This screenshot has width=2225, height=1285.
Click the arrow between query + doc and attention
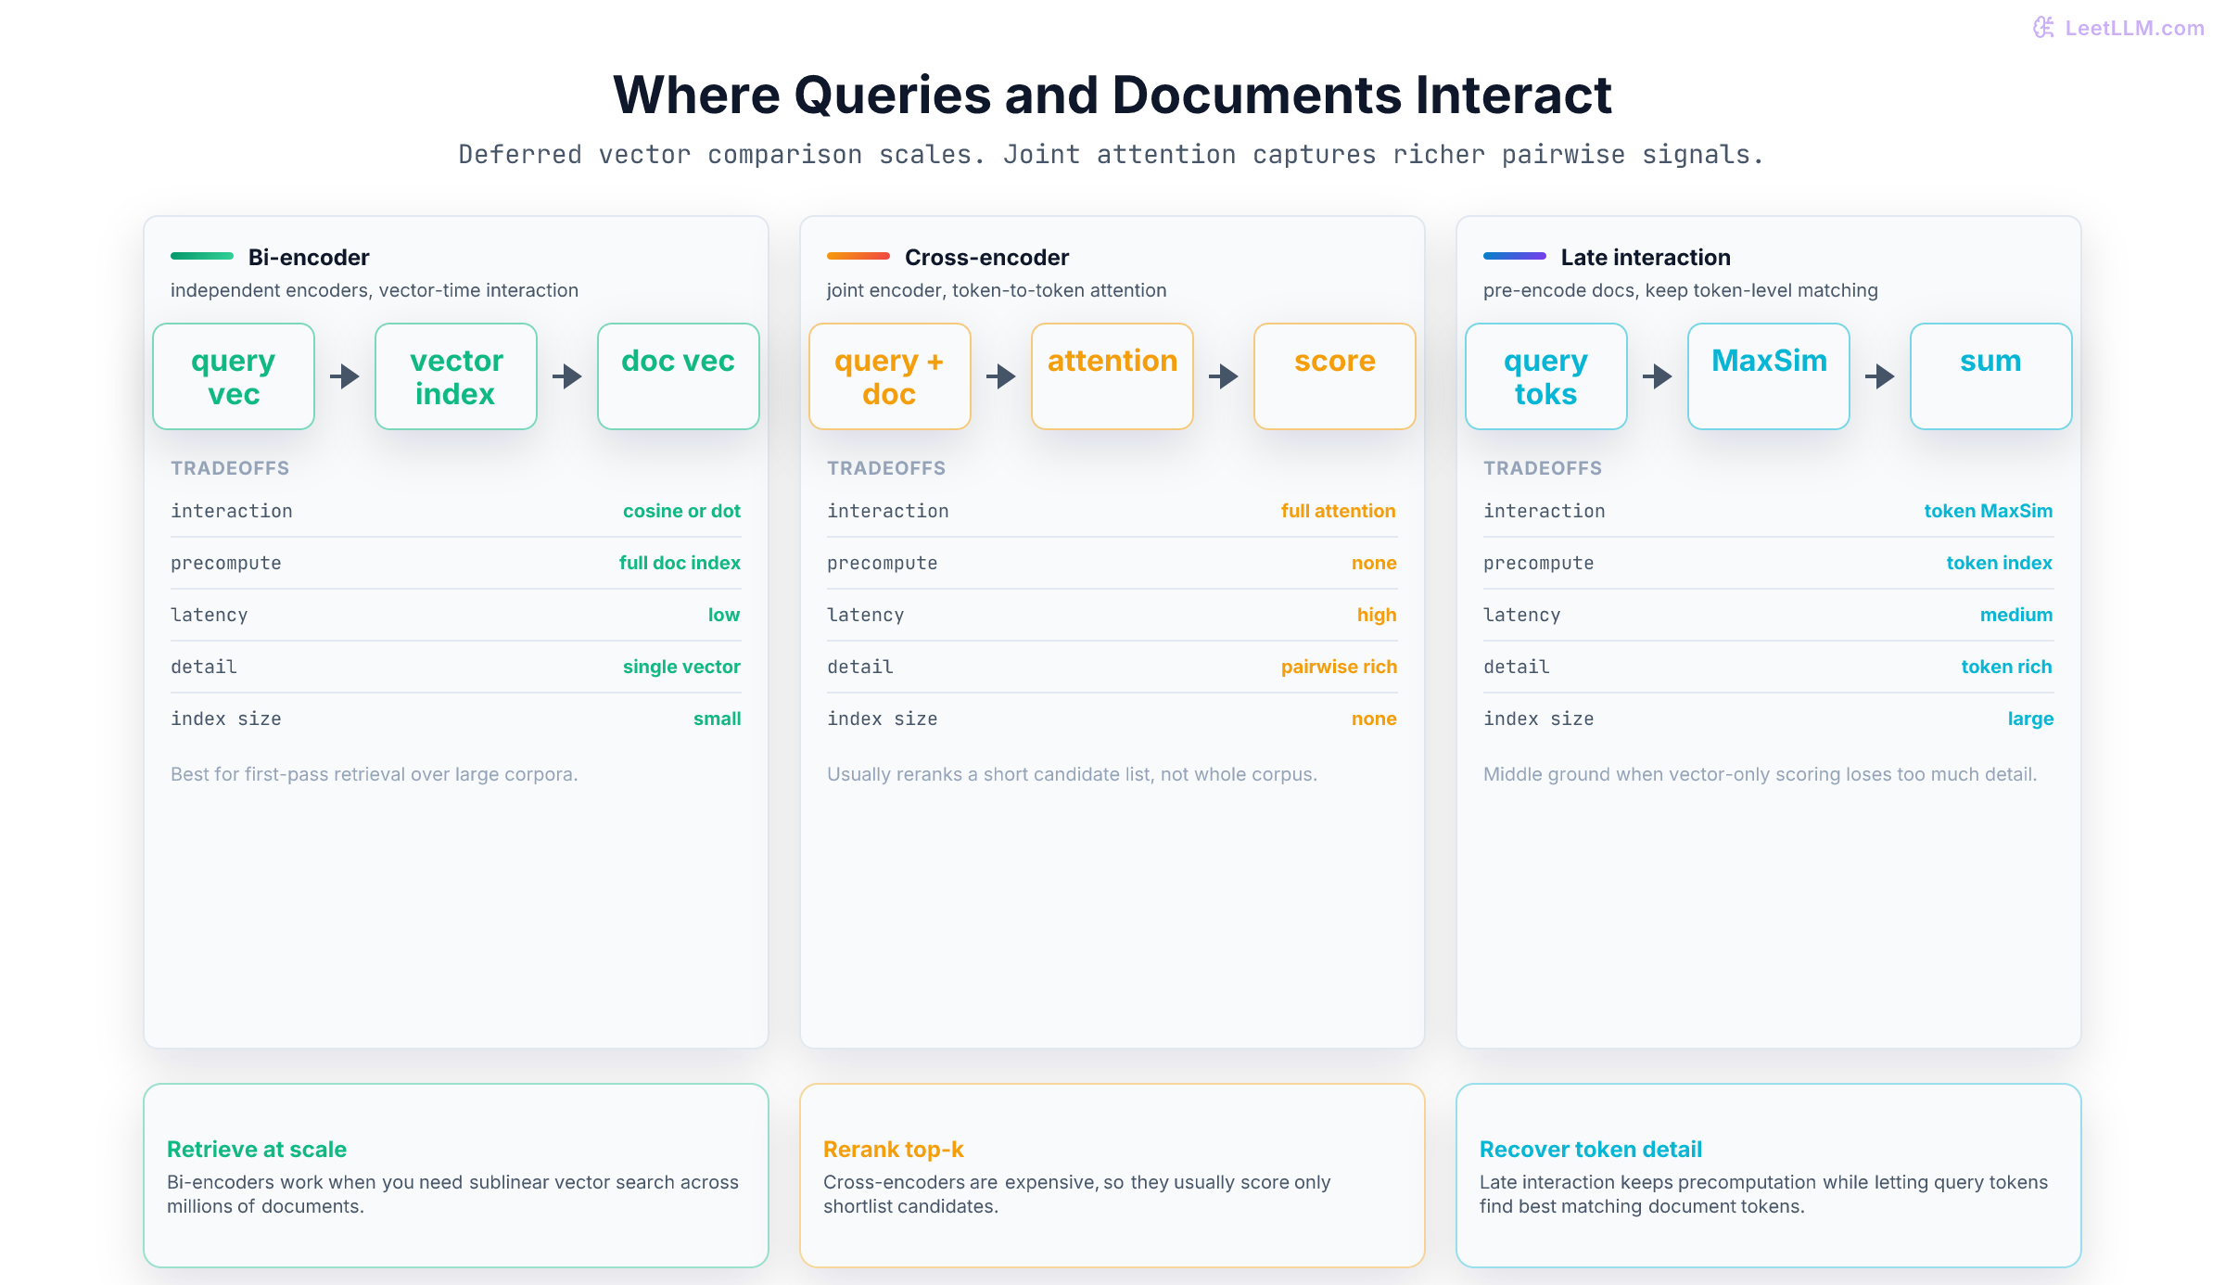pos(1001,376)
